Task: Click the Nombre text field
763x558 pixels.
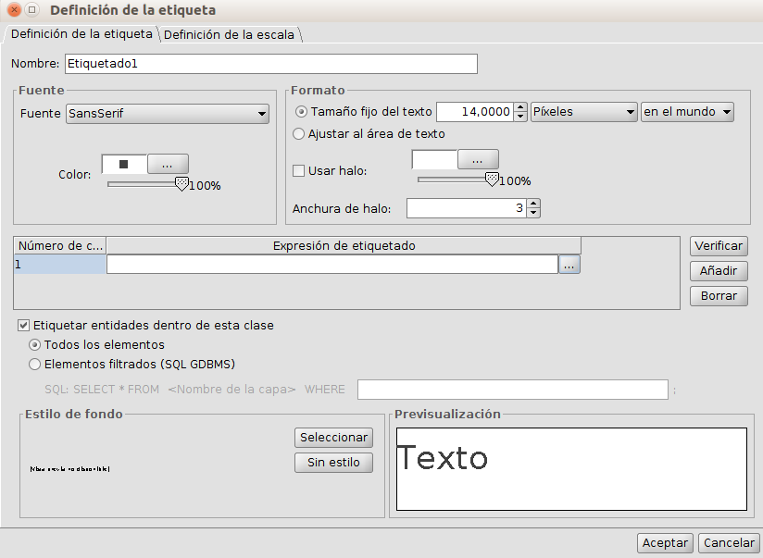Action: click(270, 64)
